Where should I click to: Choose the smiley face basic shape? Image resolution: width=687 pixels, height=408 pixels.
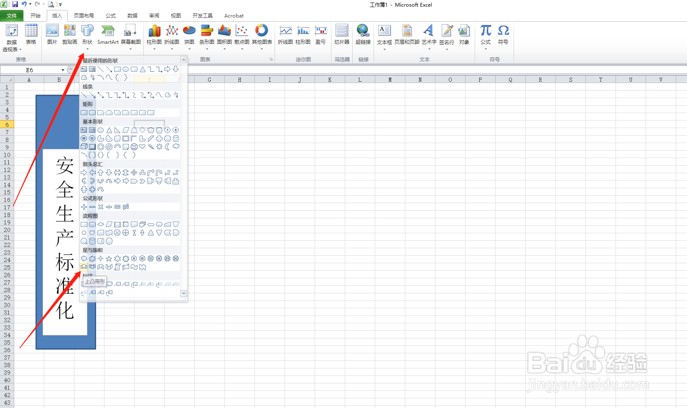coord(134,147)
